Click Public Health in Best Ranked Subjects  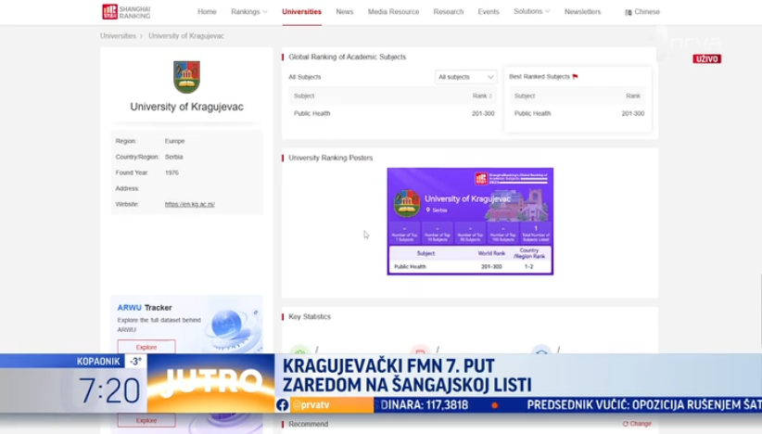[533, 113]
